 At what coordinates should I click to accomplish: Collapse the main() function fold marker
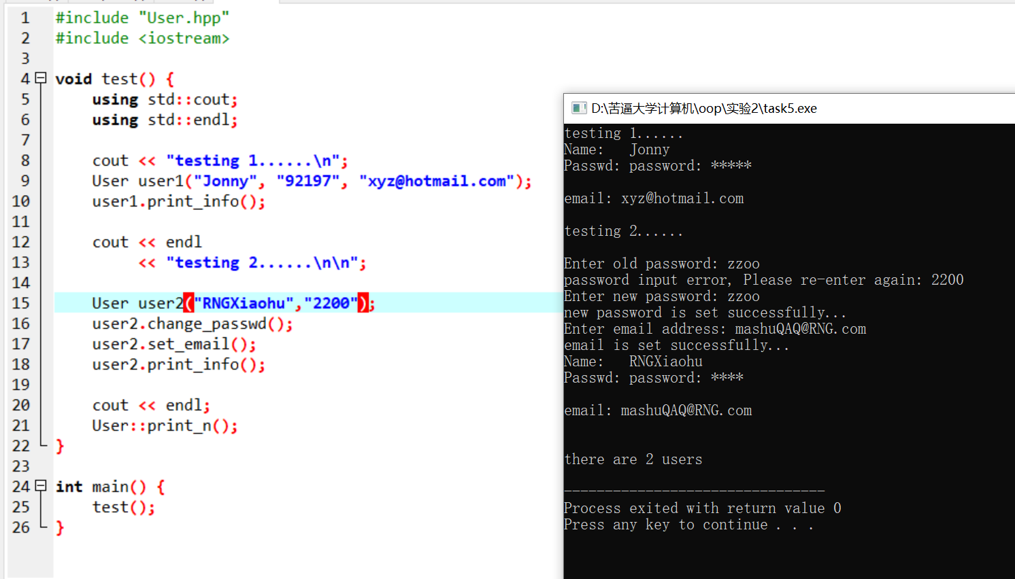[41, 486]
